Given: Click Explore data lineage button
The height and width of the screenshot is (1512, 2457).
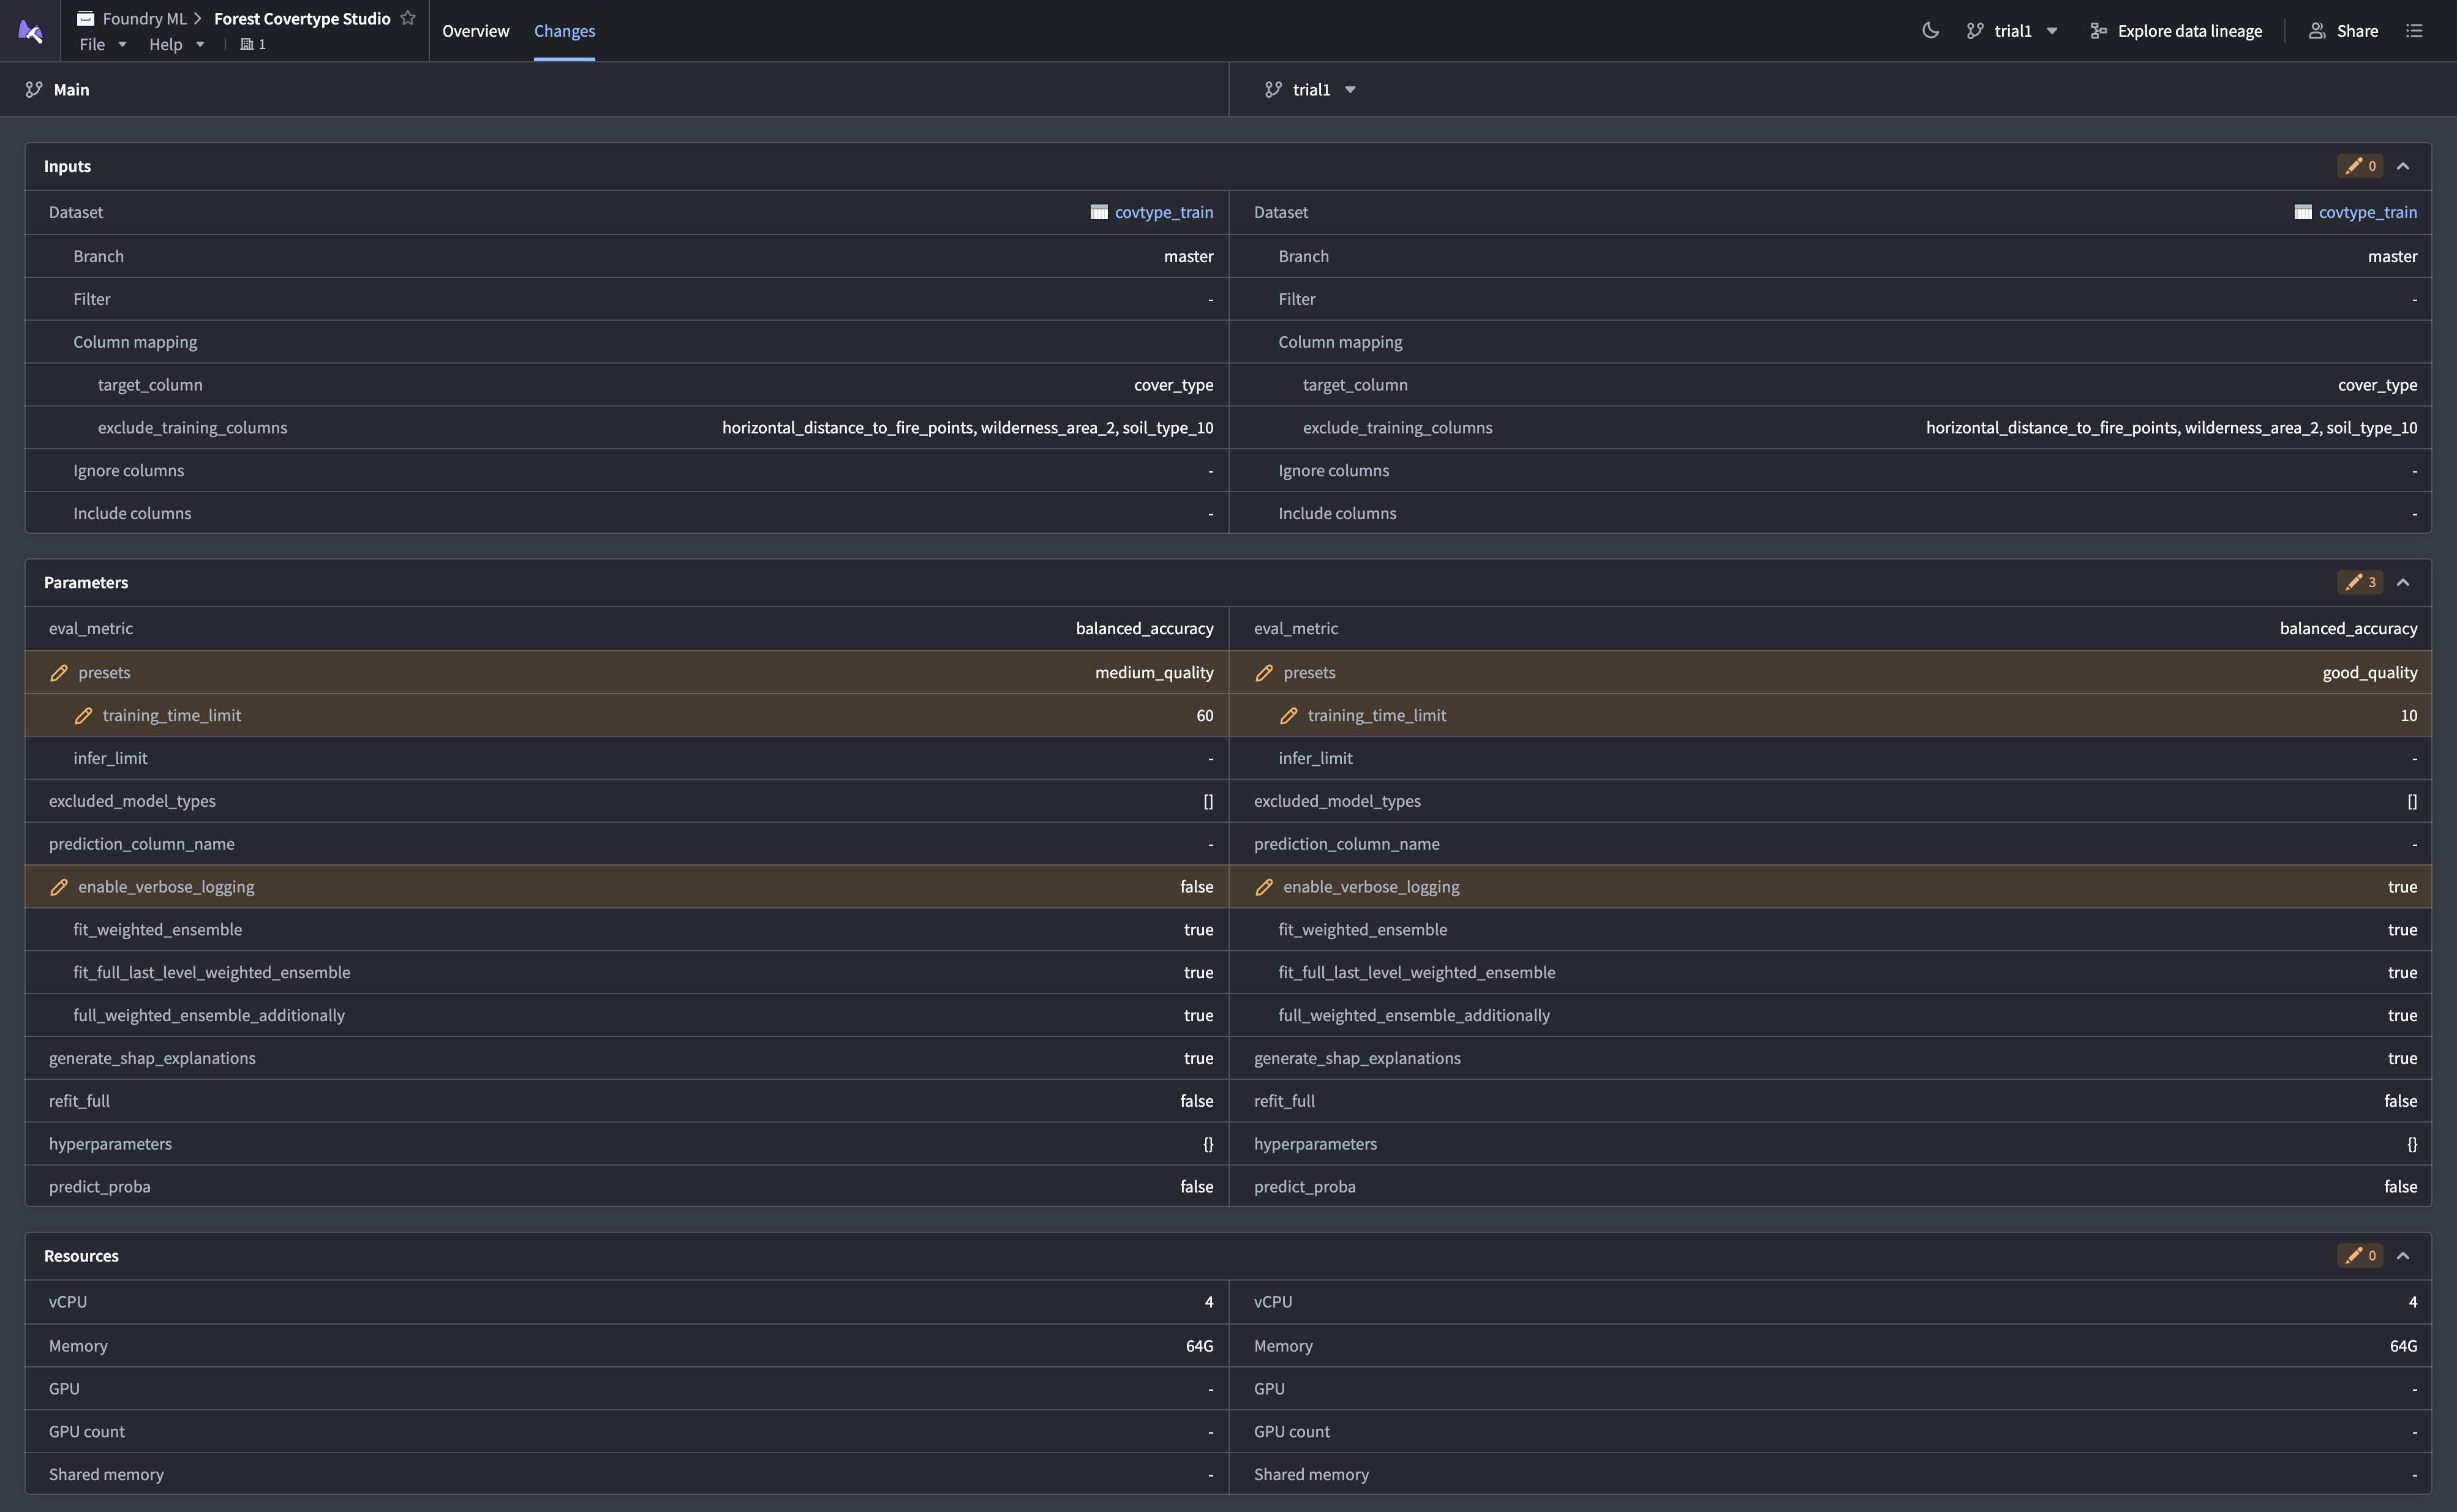Looking at the screenshot, I should tap(2176, 31).
